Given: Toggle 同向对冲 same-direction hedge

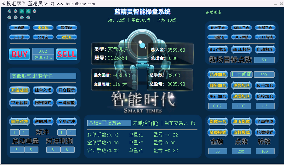Looking at the screenshot, I should click(x=20, y=121).
